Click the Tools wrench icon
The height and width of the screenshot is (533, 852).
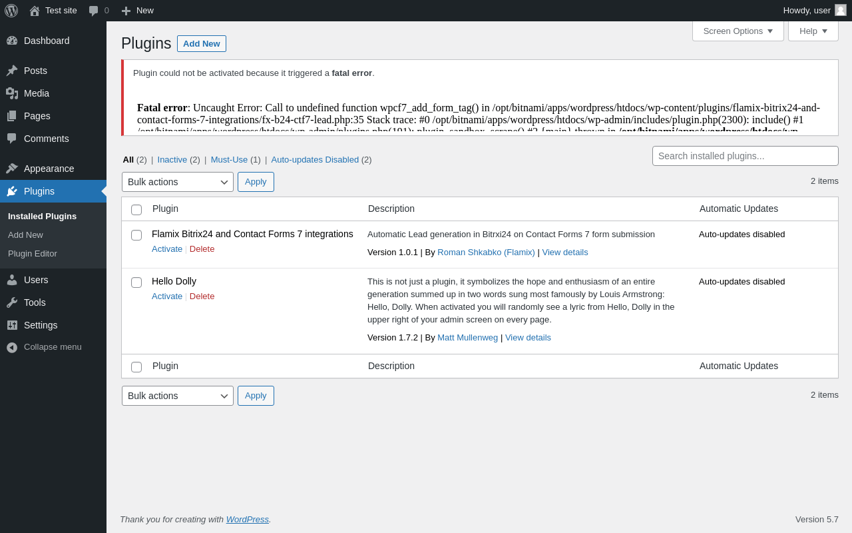pos(12,302)
